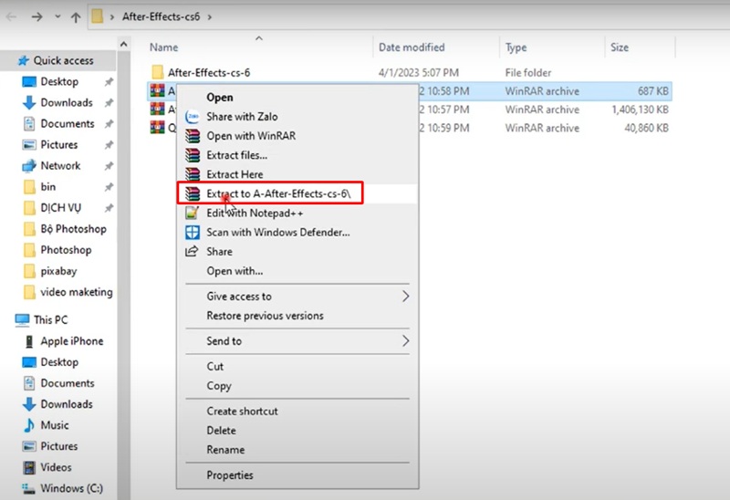
Task: Select the After-Effects-cs-6 folder name
Action: (x=209, y=73)
